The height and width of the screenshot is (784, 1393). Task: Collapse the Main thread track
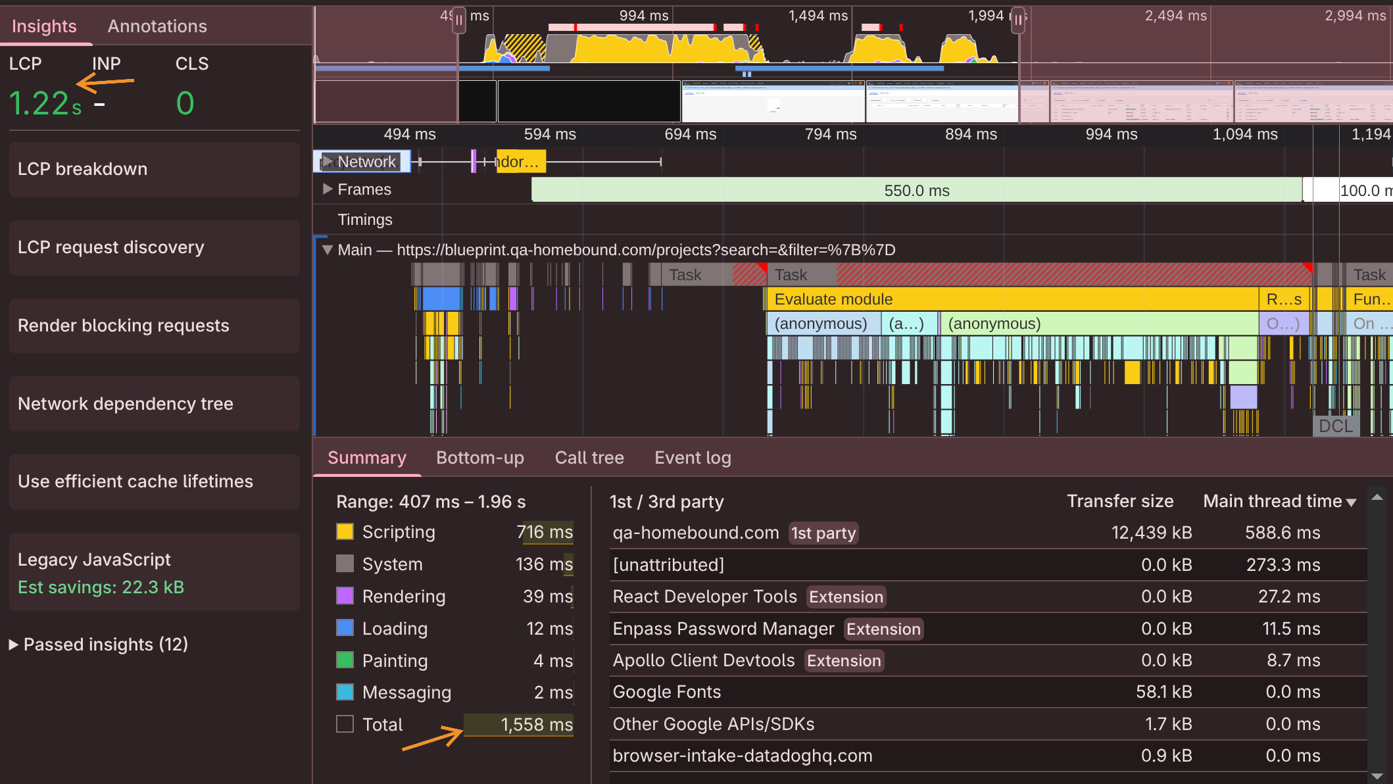327,250
